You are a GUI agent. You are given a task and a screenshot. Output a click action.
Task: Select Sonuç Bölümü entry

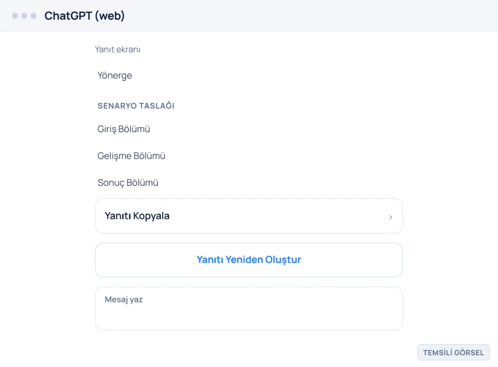tap(128, 183)
